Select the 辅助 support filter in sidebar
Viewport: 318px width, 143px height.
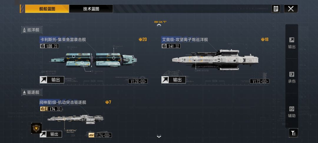click(x=291, y=112)
